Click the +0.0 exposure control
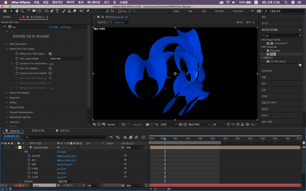The image size is (306, 191). click(x=252, y=125)
